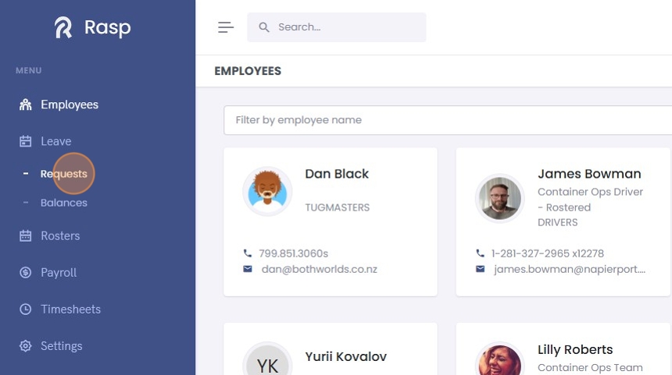Focus the top Search field
672x375 pixels.
point(337,27)
